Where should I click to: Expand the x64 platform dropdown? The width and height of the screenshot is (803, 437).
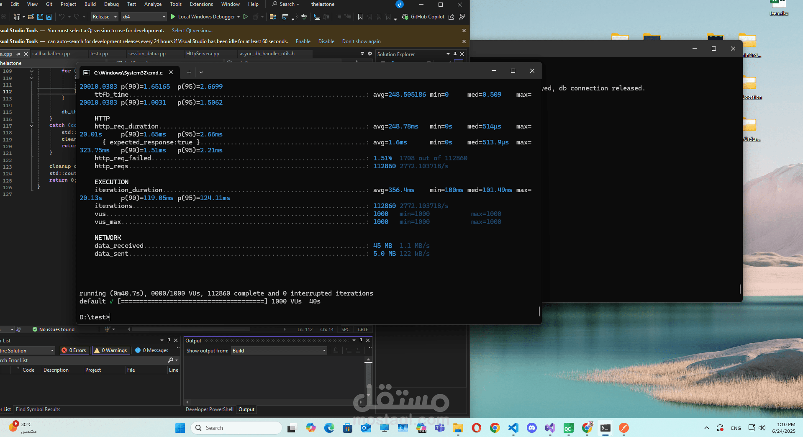click(x=144, y=17)
